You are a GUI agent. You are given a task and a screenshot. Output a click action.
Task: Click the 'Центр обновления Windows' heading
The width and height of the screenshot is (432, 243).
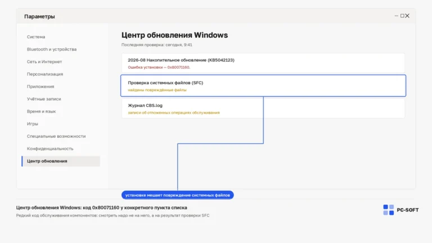[175, 35]
